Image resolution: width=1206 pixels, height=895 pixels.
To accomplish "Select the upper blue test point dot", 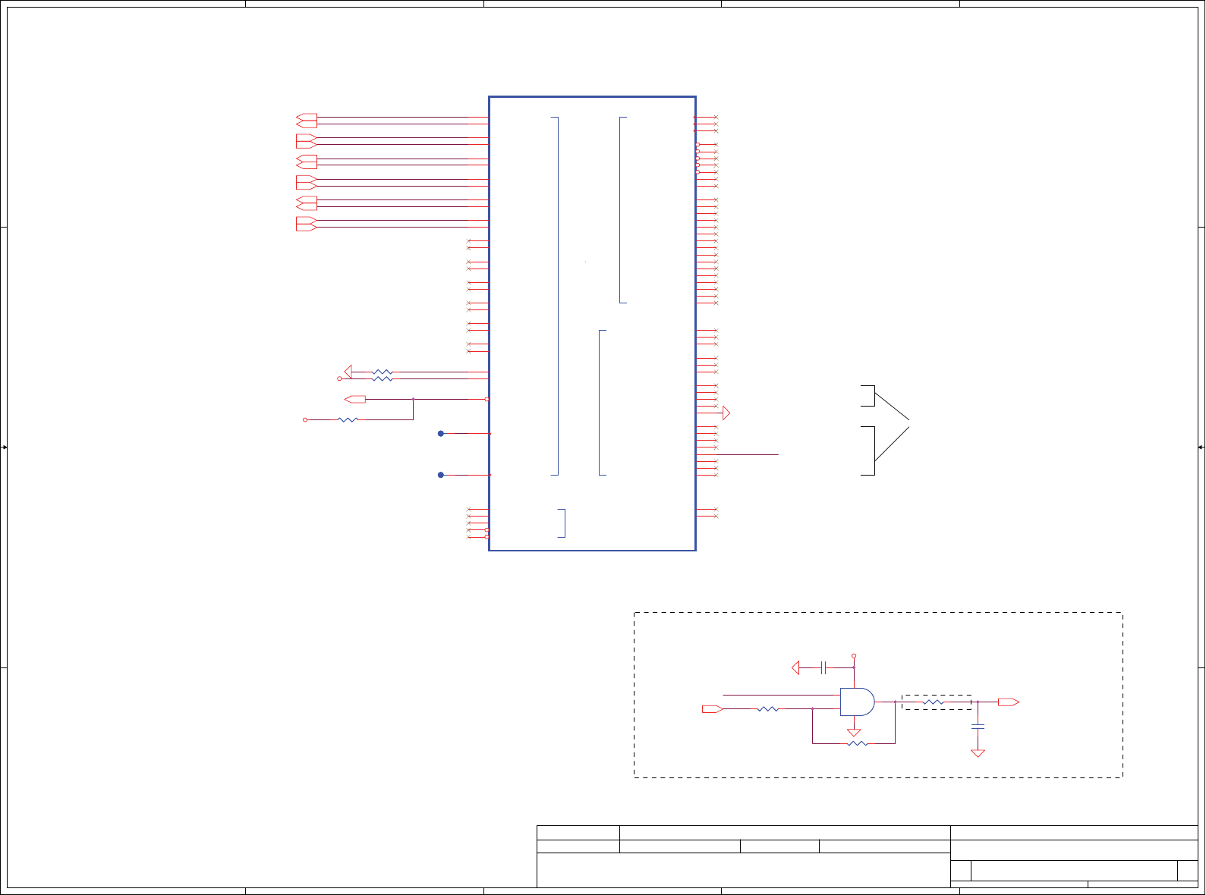I will [441, 434].
